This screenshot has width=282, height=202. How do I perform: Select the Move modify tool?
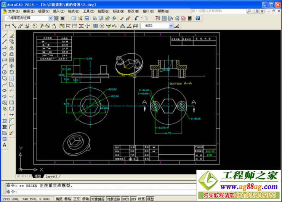pyautogui.click(x=12, y=66)
